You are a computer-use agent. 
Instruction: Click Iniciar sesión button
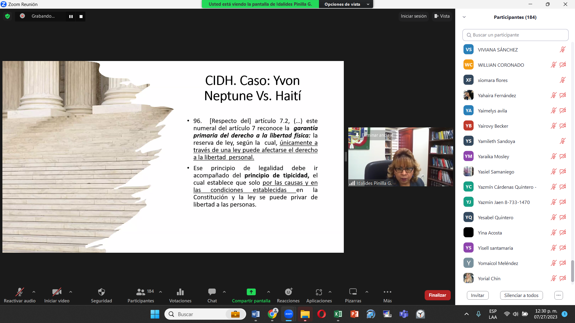coord(414,16)
